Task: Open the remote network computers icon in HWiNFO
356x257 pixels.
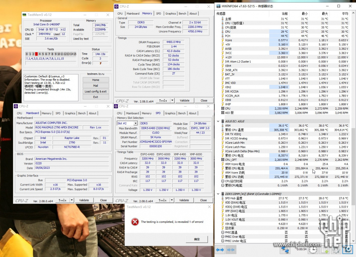Action: click(x=285, y=249)
